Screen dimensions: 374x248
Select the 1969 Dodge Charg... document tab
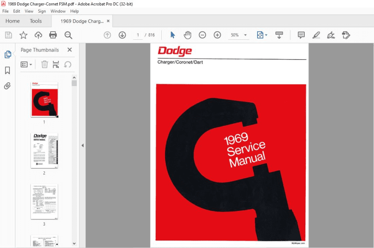(82, 21)
